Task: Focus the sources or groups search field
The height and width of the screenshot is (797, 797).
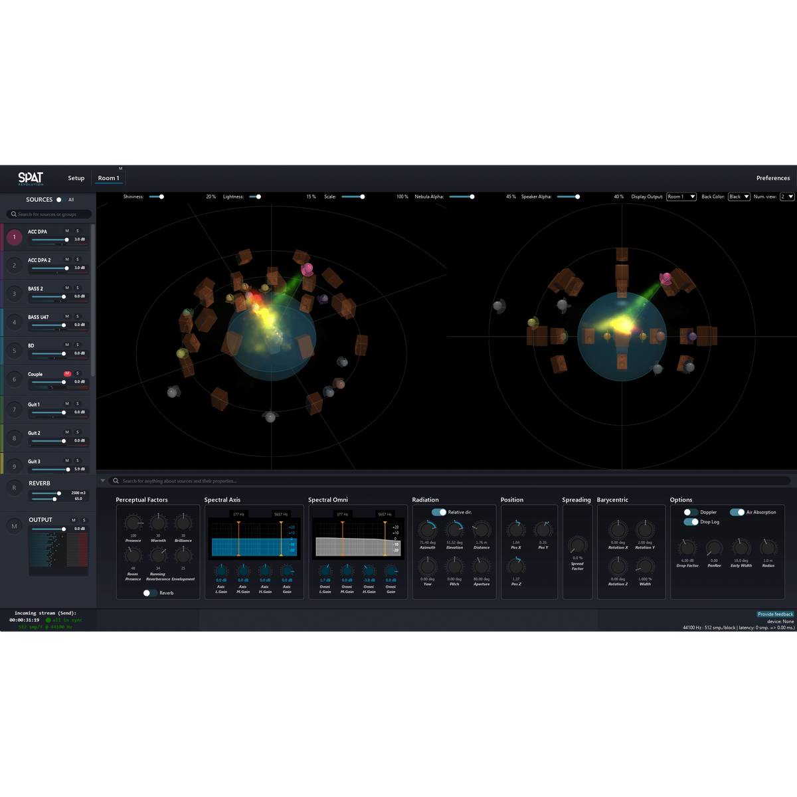Action: coord(50,215)
